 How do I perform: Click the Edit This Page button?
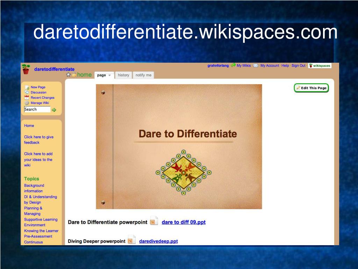pyautogui.click(x=312, y=88)
